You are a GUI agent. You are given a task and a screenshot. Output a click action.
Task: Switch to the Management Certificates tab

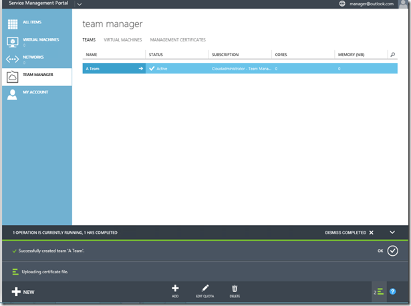178,40
